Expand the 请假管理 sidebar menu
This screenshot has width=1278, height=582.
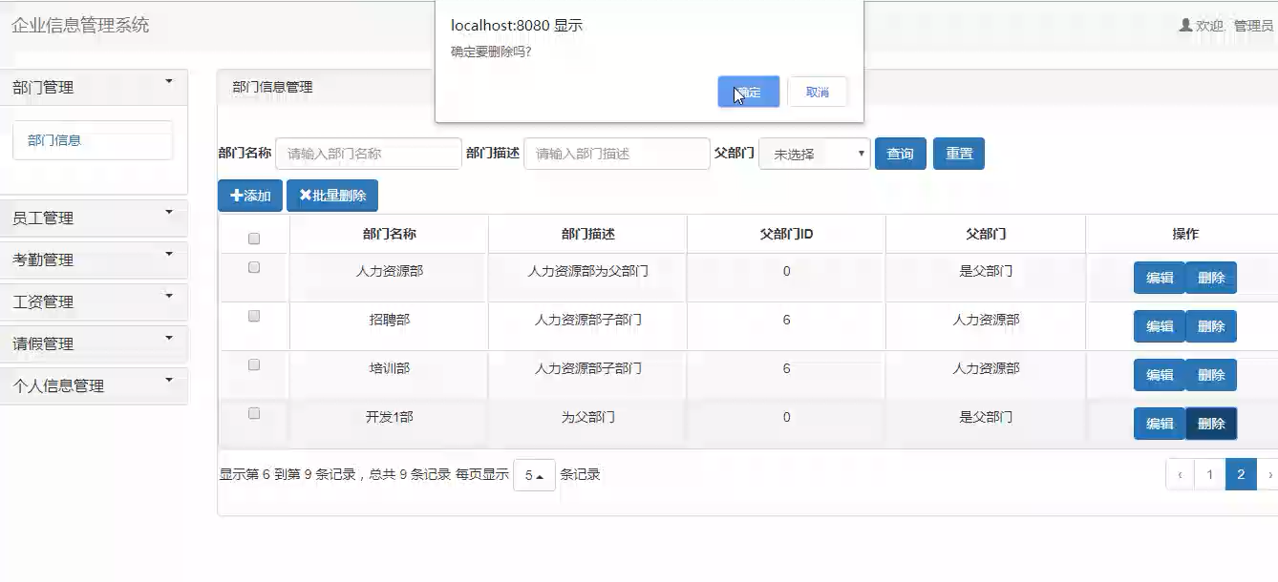click(94, 343)
